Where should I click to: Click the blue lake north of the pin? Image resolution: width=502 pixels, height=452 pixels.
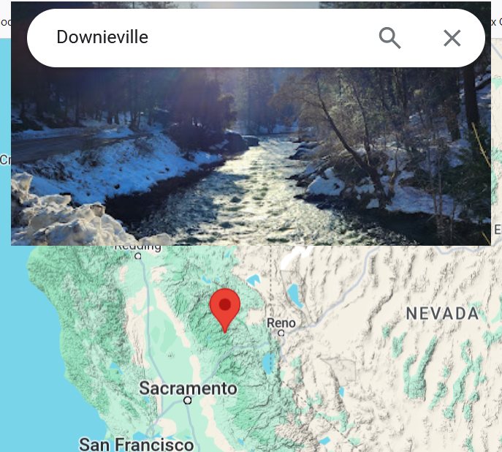(254, 279)
